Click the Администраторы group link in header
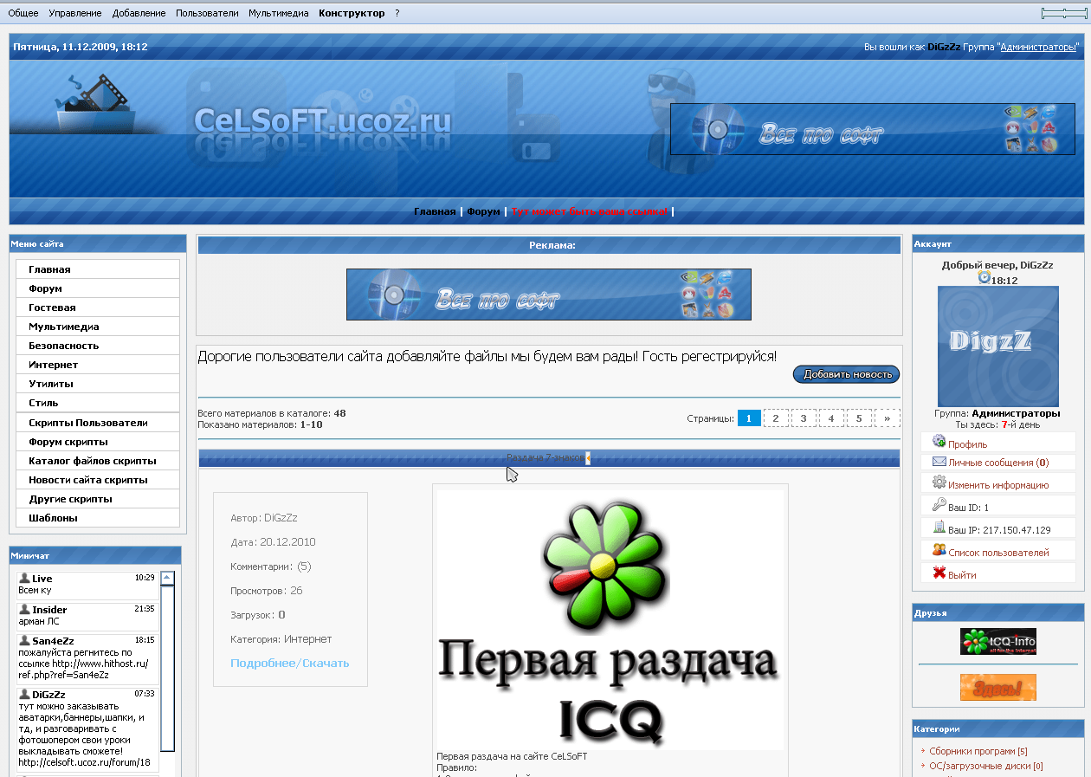The image size is (1091, 777). pos(1038,47)
